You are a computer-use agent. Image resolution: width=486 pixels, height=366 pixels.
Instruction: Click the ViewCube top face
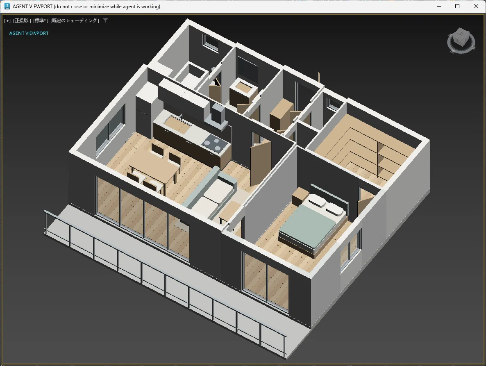tap(461, 33)
